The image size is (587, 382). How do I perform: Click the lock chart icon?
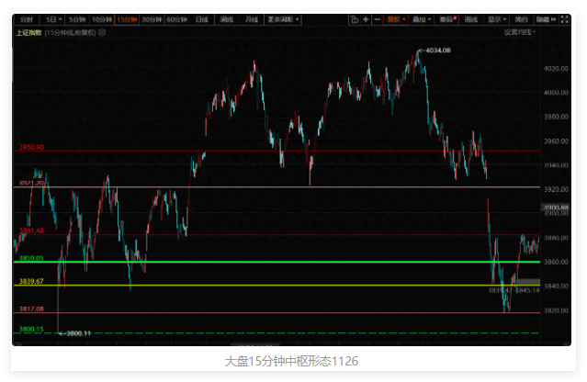tap(356, 18)
